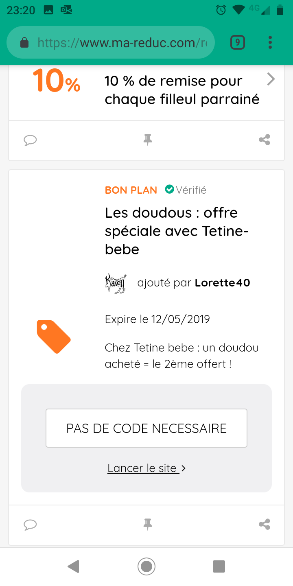Focus the ma-reduc.com URL field
Image resolution: width=293 pixels, height=586 pixels.
(x=122, y=43)
